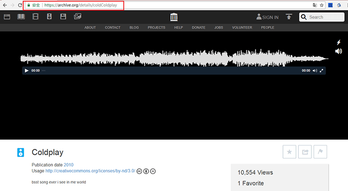Click the Creative Commons CC icon
The image size is (348, 191).
(x=139, y=171)
